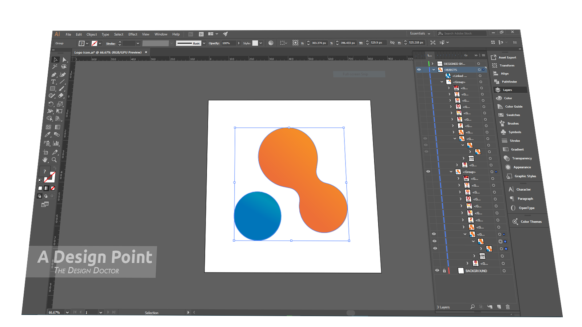This screenshot has height=327, width=582.
Task: Click target circle of BACKGROUND layer
Action: tap(504, 271)
